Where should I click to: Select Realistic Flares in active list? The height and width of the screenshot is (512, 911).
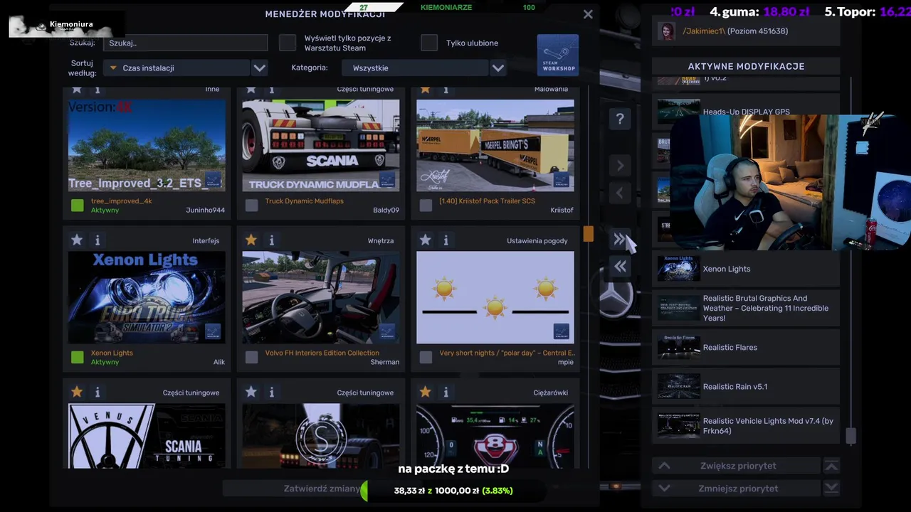[746, 348]
